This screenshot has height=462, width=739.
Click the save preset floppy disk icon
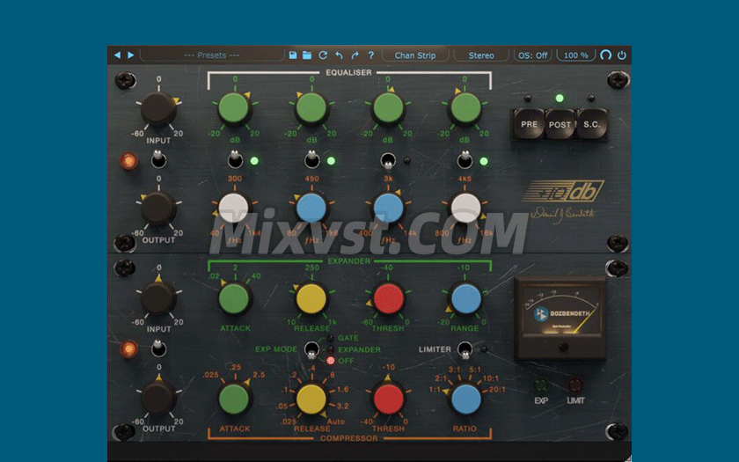click(293, 55)
